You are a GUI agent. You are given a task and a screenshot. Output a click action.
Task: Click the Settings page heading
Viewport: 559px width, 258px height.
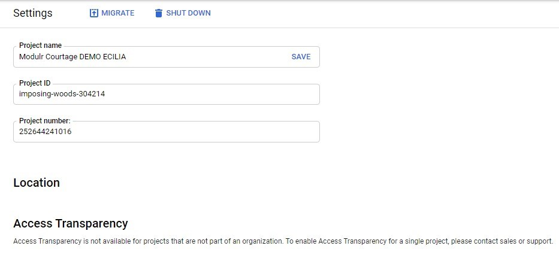(33, 13)
